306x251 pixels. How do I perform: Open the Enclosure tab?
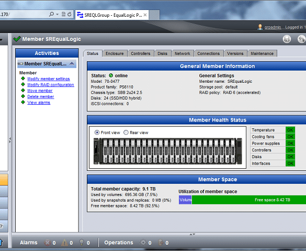click(115, 53)
